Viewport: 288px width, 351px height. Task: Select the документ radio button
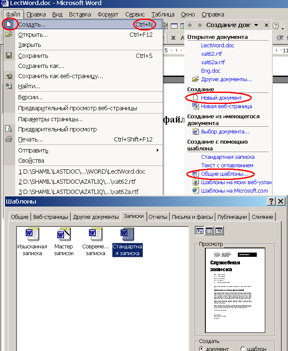[x=201, y=349]
